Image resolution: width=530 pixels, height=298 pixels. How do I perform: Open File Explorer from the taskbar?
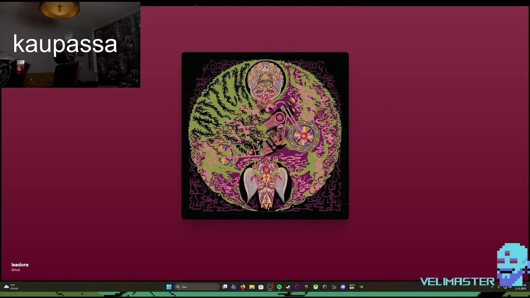pyautogui.click(x=252, y=287)
